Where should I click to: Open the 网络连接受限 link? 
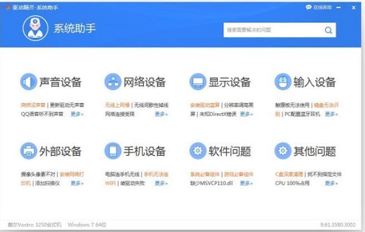coord(120,114)
